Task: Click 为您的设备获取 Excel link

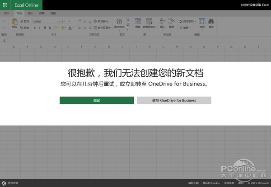Action: point(255,5)
